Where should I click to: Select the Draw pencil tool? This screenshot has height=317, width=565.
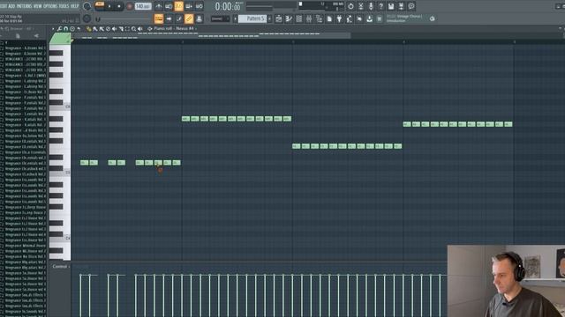coord(89,29)
